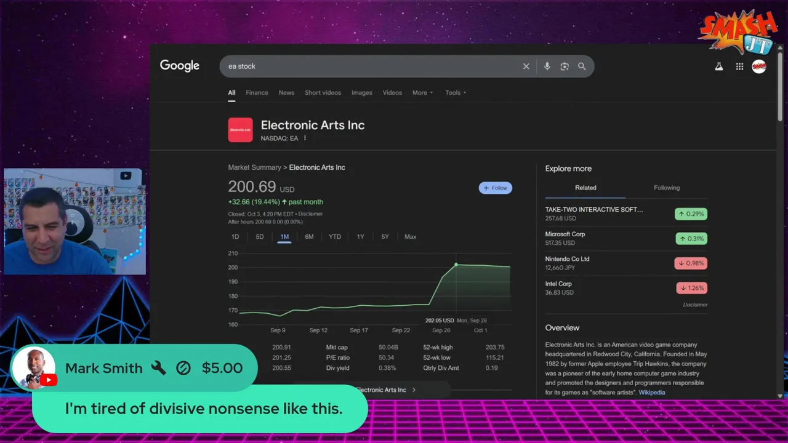Select YTD chart range
Viewport: 788px width, 443px height.
point(334,237)
